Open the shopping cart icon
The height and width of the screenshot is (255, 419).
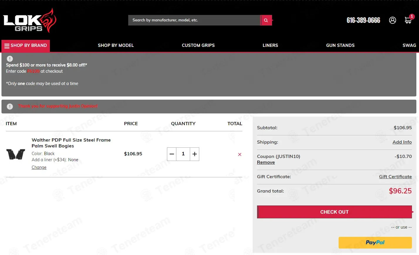pyautogui.click(x=408, y=20)
